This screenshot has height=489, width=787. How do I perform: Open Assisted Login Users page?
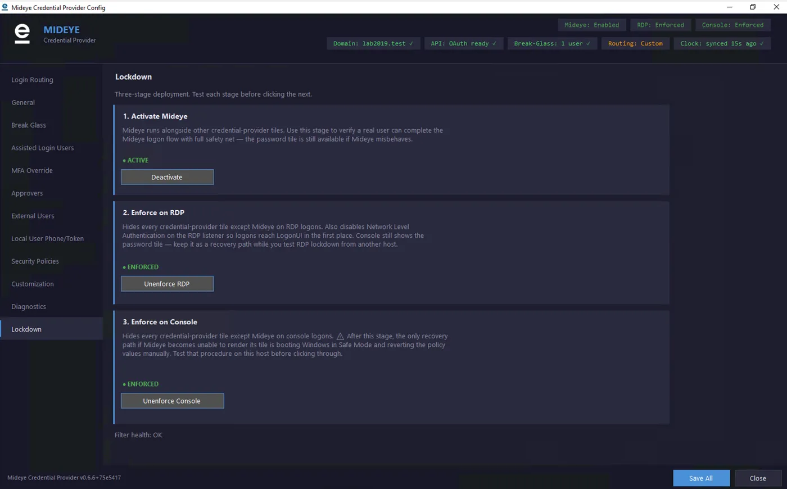point(51,148)
